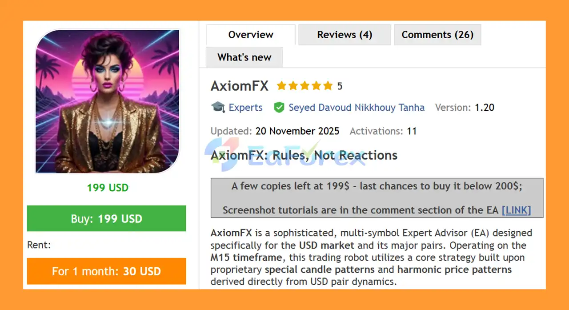Click the green 199 USD price text
The image size is (569, 310).
[x=108, y=188]
